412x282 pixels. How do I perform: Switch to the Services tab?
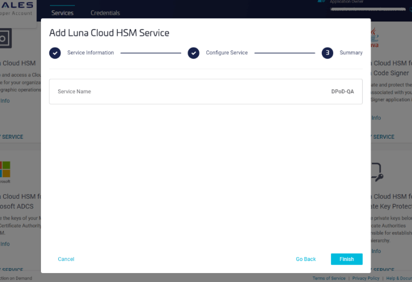tap(62, 13)
